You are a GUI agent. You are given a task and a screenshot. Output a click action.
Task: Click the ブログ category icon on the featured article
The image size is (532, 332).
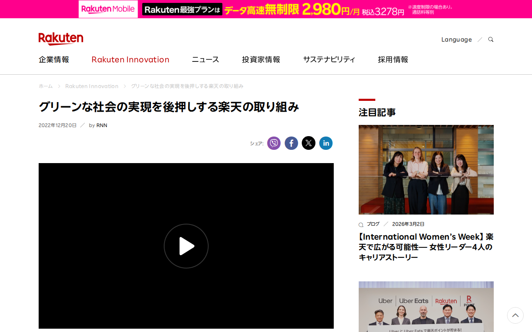pyautogui.click(x=360, y=224)
